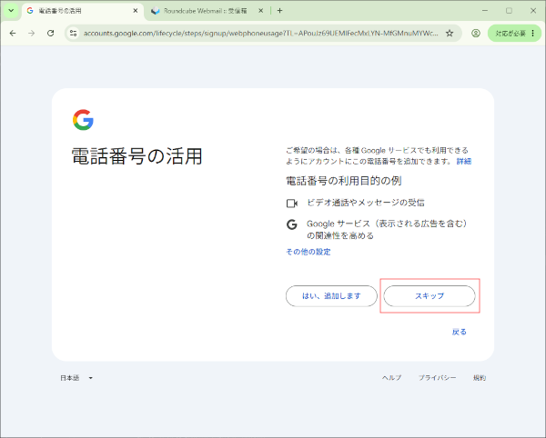Screen dimensions: 546x438
Task: Open the tab search dropdown arrow
Action: tap(11, 11)
